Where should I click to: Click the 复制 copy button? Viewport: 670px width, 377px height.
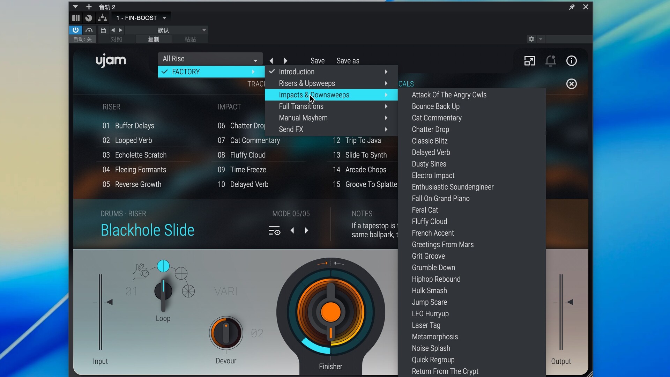[154, 39]
